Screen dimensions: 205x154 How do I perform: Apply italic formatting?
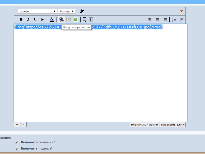click(28, 20)
